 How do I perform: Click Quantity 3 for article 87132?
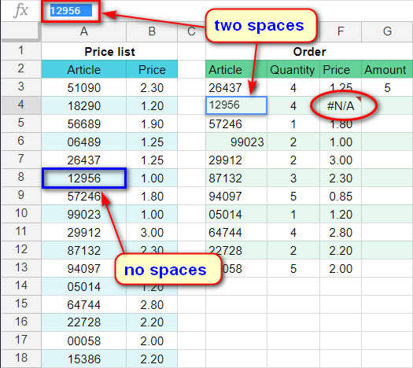click(293, 178)
